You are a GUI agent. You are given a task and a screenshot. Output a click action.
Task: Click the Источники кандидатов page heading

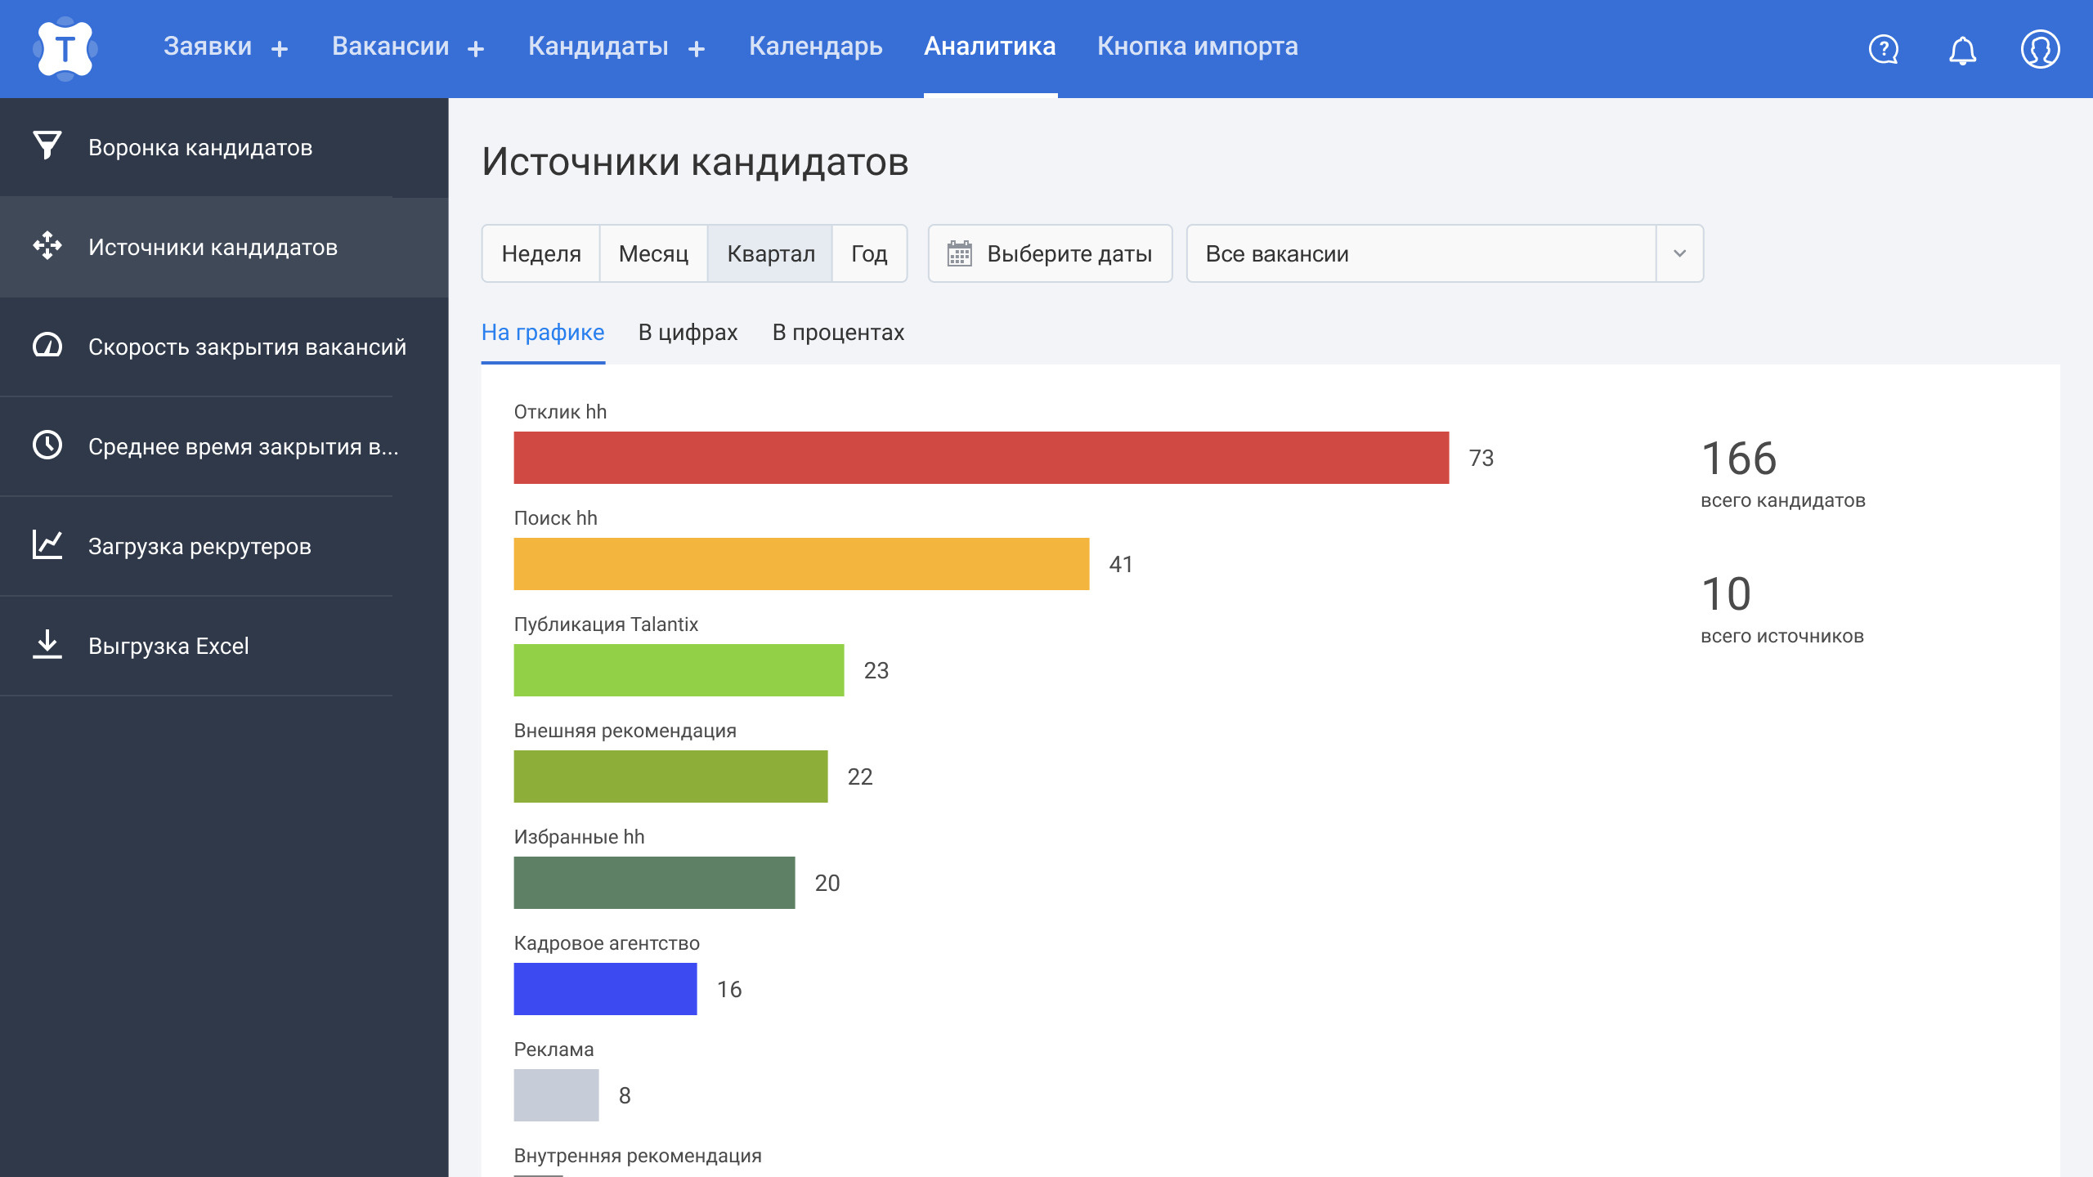695,161
